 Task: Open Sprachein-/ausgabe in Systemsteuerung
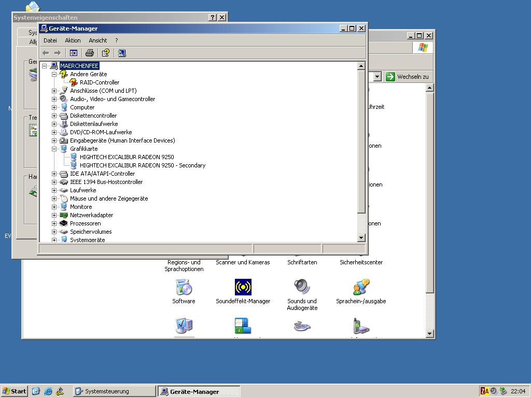pyautogui.click(x=361, y=291)
